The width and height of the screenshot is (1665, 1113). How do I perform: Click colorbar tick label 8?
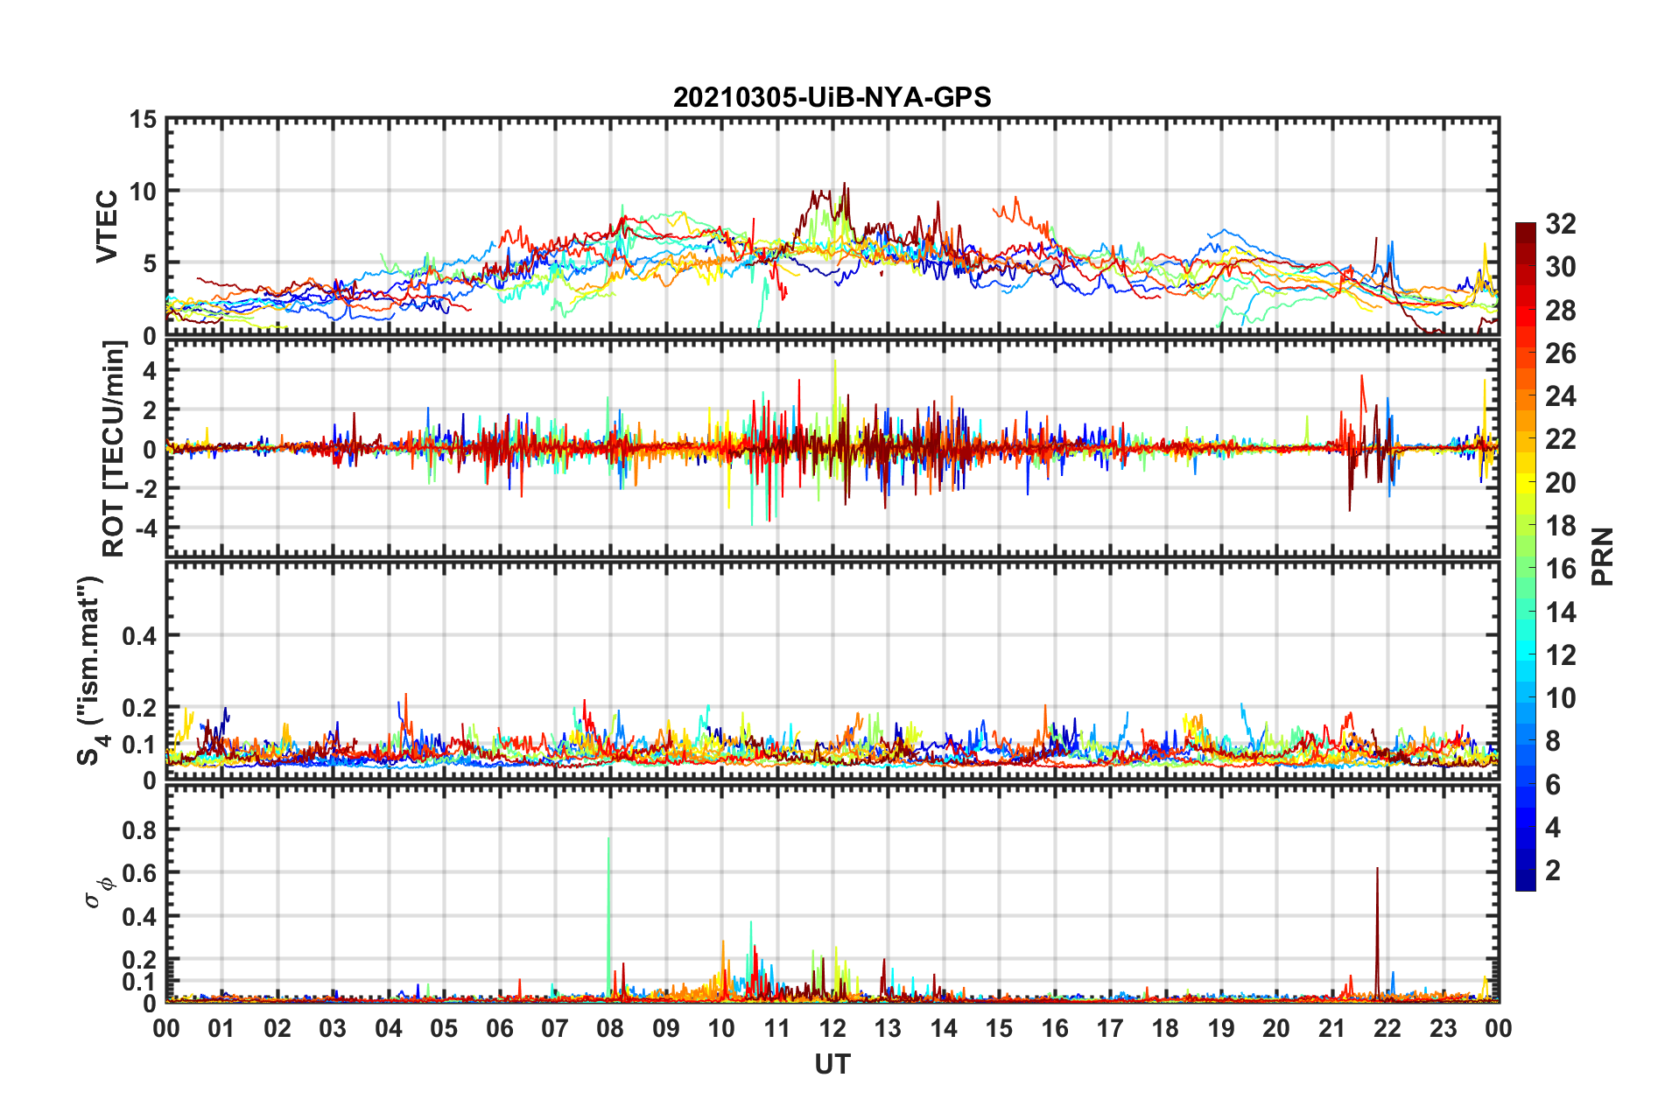(1553, 741)
